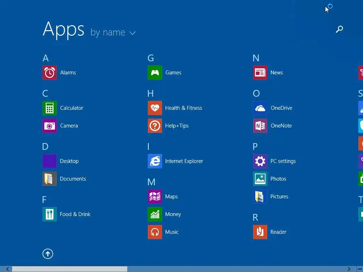Screen dimensions: 363x272
Task: Open the Alarms app icon
Action: [x=50, y=73]
